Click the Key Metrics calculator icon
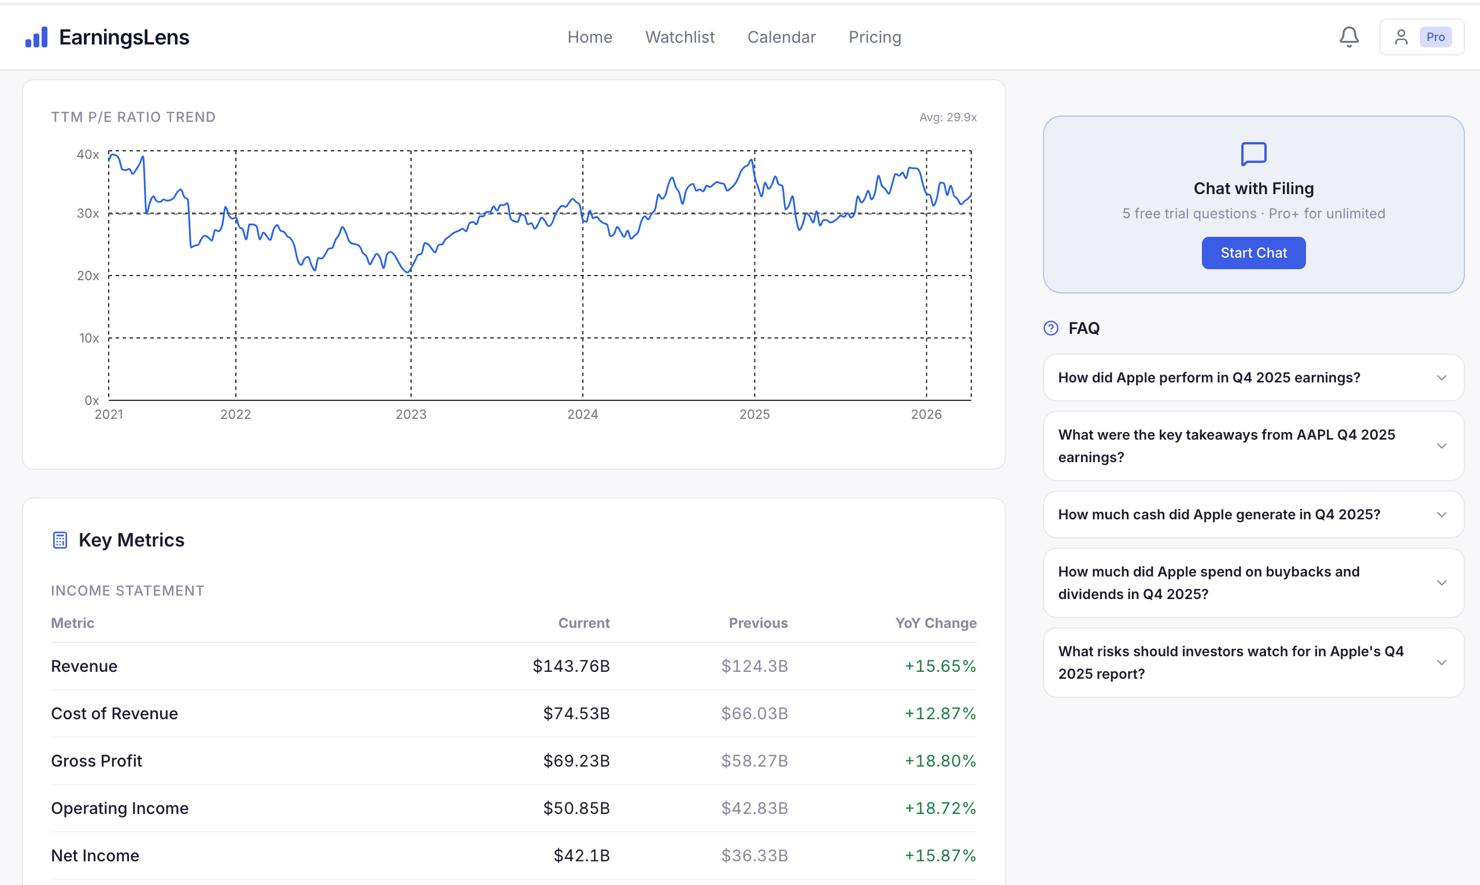This screenshot has height=885, width=1480. point(60,540)
